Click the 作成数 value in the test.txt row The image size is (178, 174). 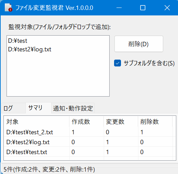73,152
